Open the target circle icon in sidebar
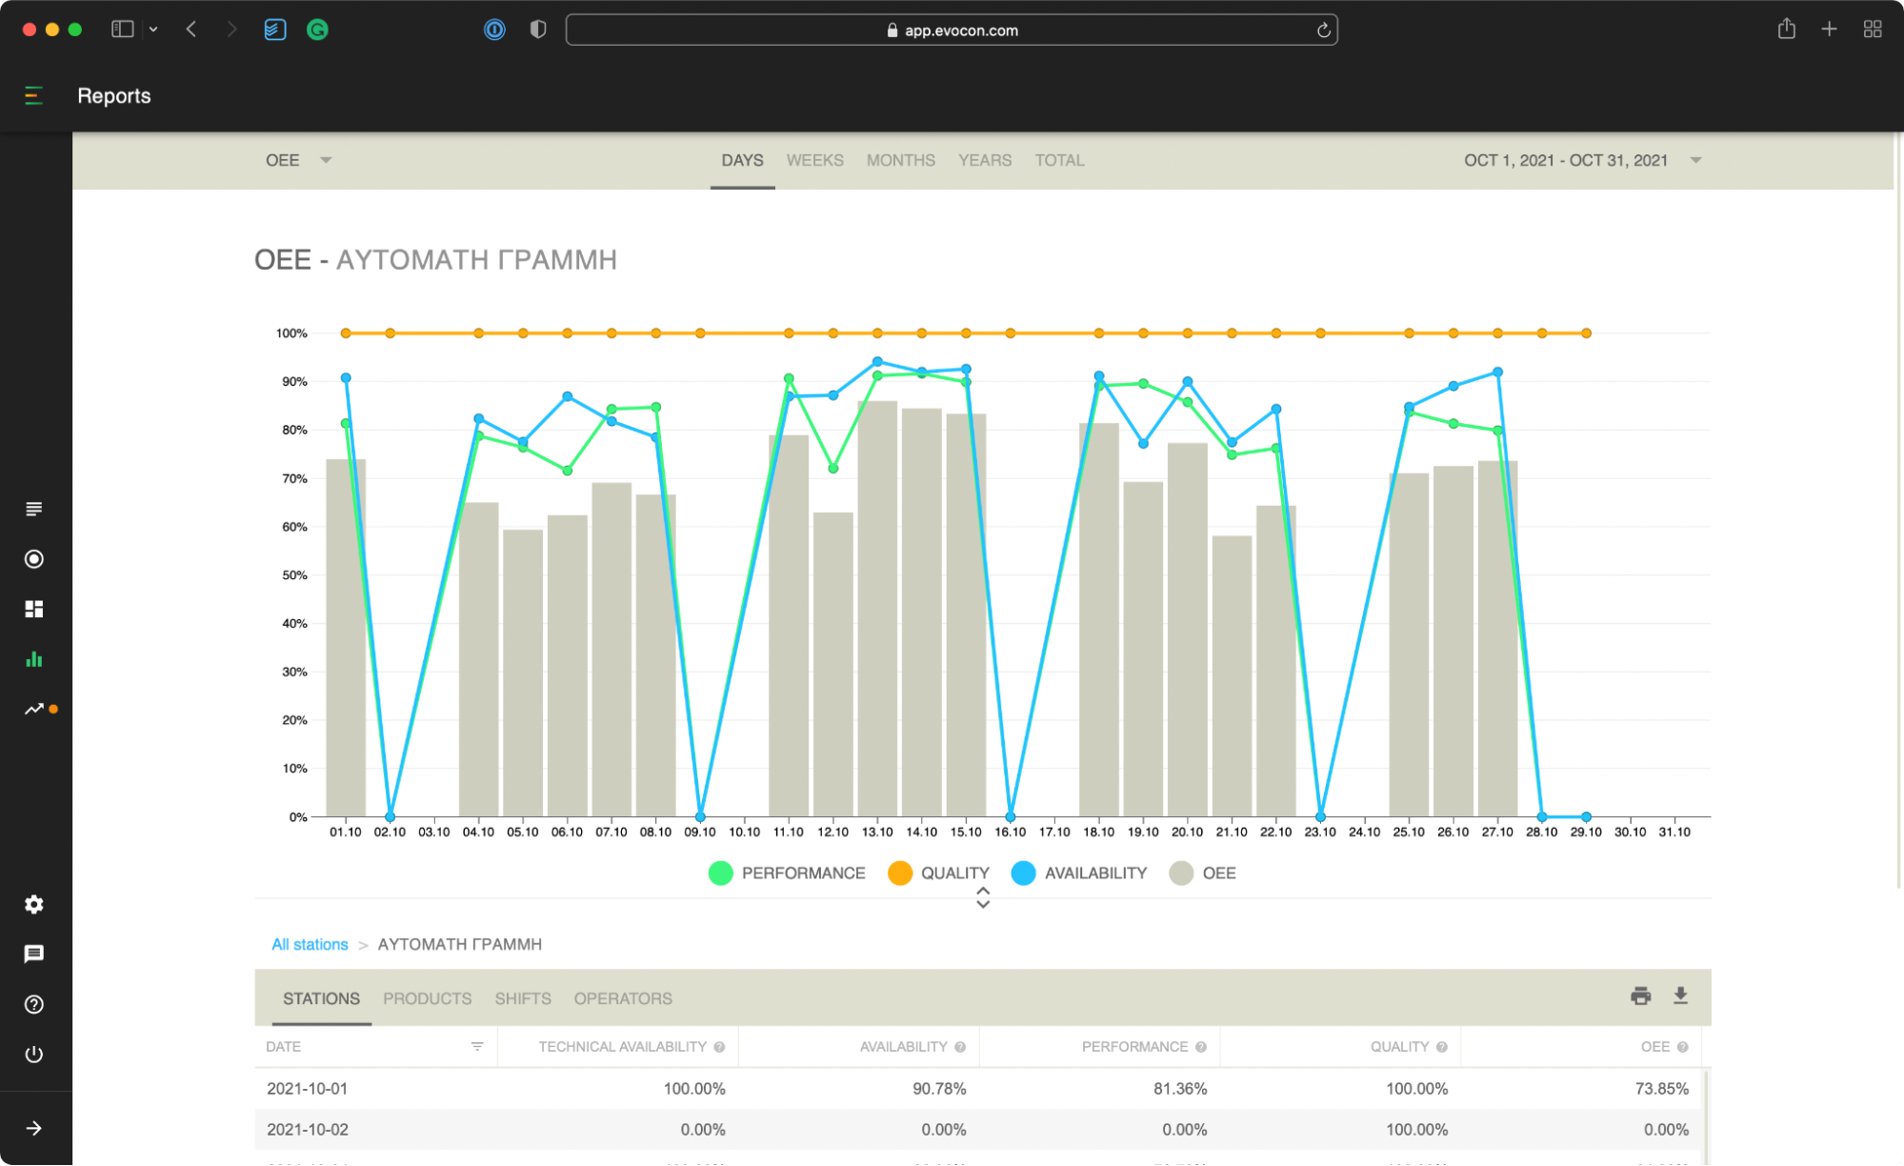Image resolution: width=1904 pixels, height=1166 pixels. tap(33, 559)
